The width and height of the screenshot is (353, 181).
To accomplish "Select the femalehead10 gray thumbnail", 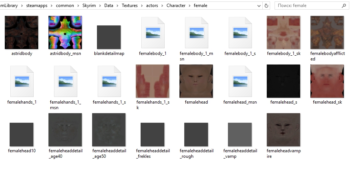I will 21,135.
